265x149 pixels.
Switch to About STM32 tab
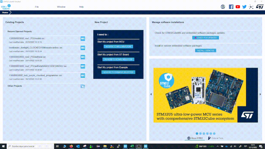click(195, 138)
